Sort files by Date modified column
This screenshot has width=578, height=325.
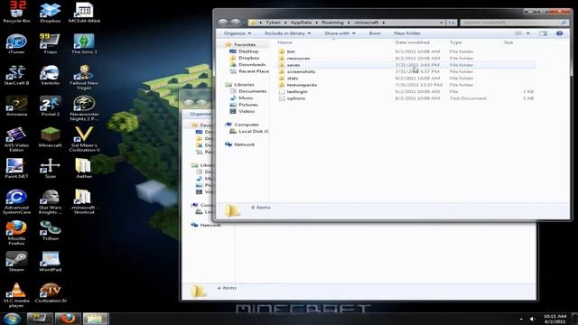(x=412, y=42)
